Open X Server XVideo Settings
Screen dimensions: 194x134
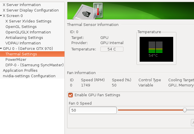pyautogui.click(x=28, y=21)
